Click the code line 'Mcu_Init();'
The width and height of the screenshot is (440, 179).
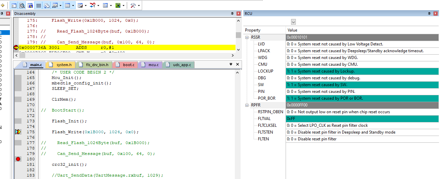coord(67,78)
